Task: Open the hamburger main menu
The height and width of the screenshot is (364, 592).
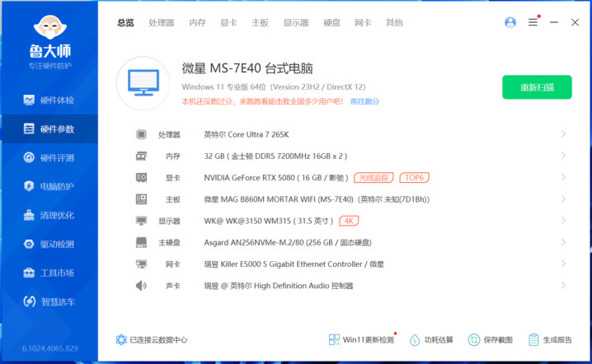Action: coord(533,22)
